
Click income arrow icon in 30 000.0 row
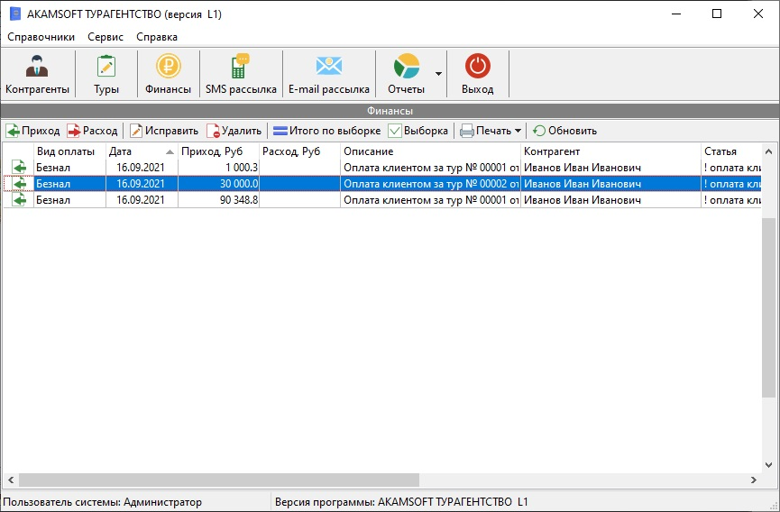[19, 184]
